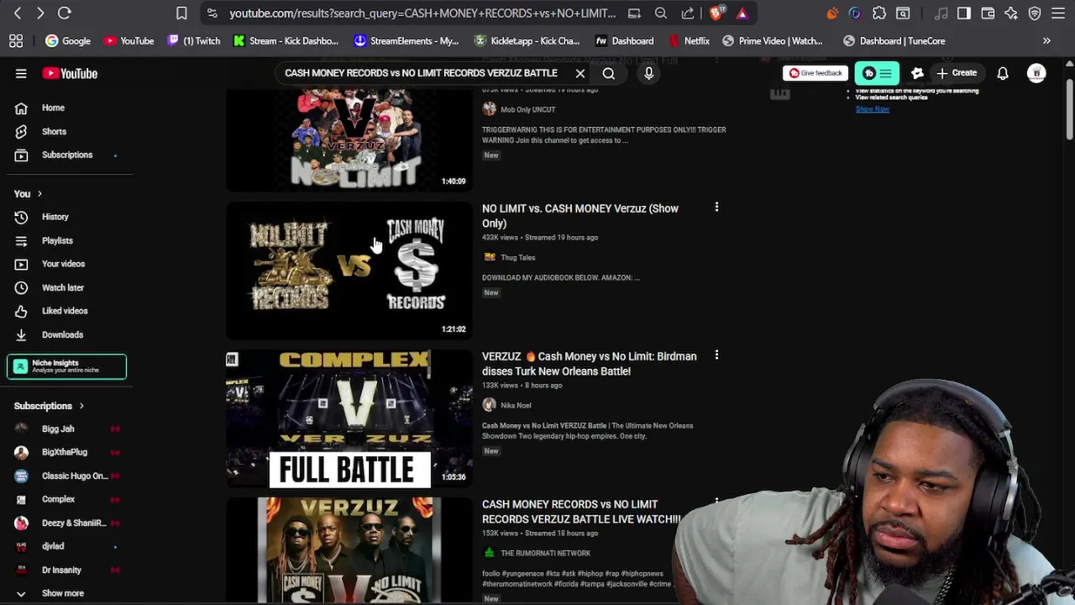Open browser main hamburger menu
The width and height of the screenshot is (1075, 605).
click(x=1058, y=13)
